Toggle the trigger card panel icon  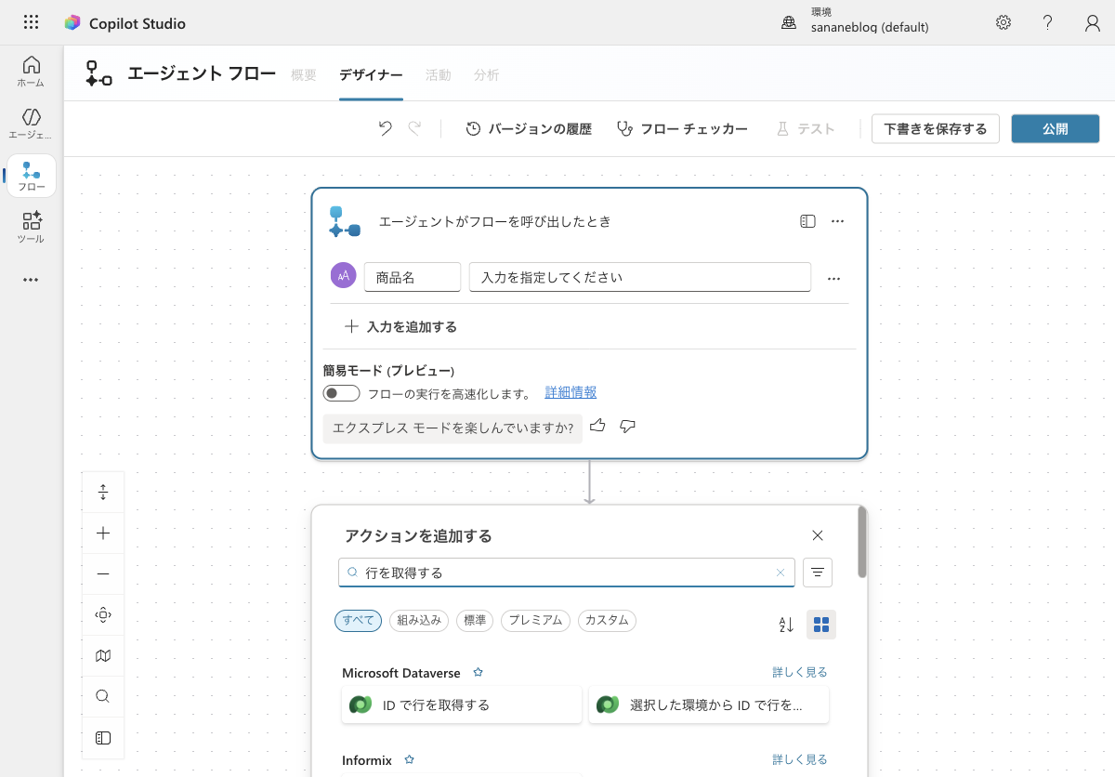pos(807,221)
